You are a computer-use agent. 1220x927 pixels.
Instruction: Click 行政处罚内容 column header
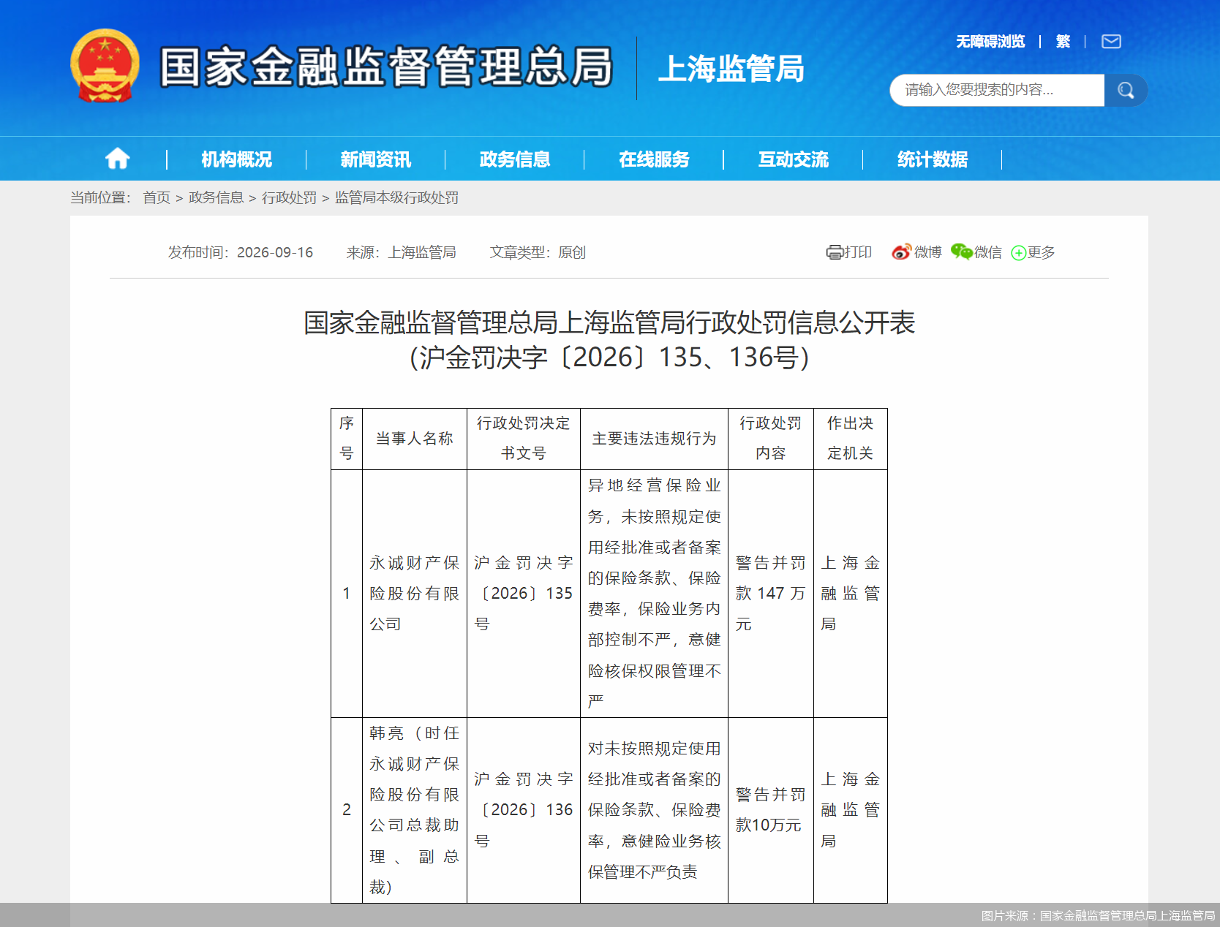(771, 439)
